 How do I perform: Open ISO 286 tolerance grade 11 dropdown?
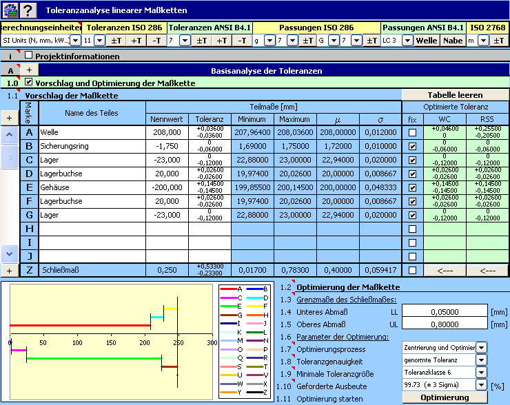click(x=99, y=41)
